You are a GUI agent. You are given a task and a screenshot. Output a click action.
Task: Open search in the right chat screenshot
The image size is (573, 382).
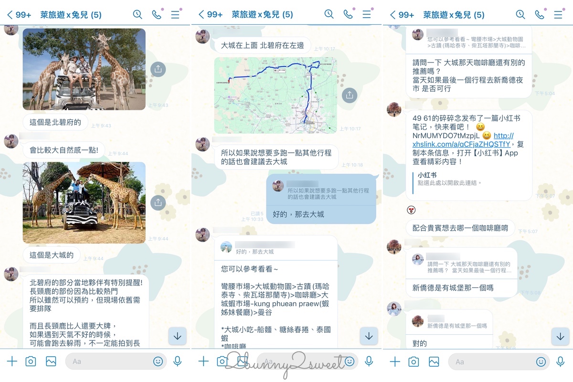520,14
